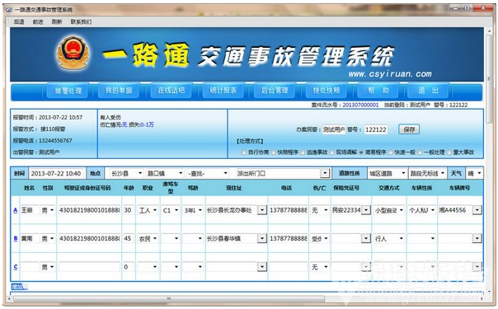The width and height of the screenshot is (498, 309).
Task: Open the 我的单据 navigation tab
Action: (119, 91)
